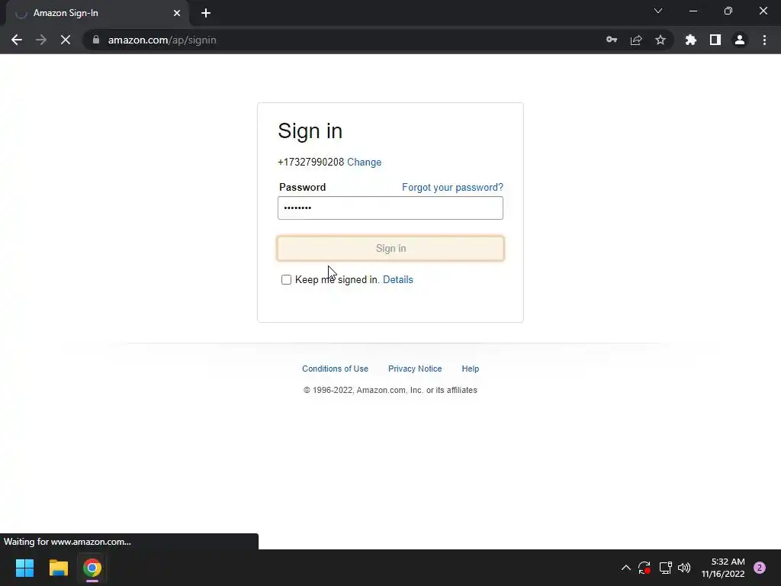Image resolution: width=781 pixels, height=586 pixels.
Task: Click the browser forward arrow
Action: pyautogui.click(x=41, y=40)
